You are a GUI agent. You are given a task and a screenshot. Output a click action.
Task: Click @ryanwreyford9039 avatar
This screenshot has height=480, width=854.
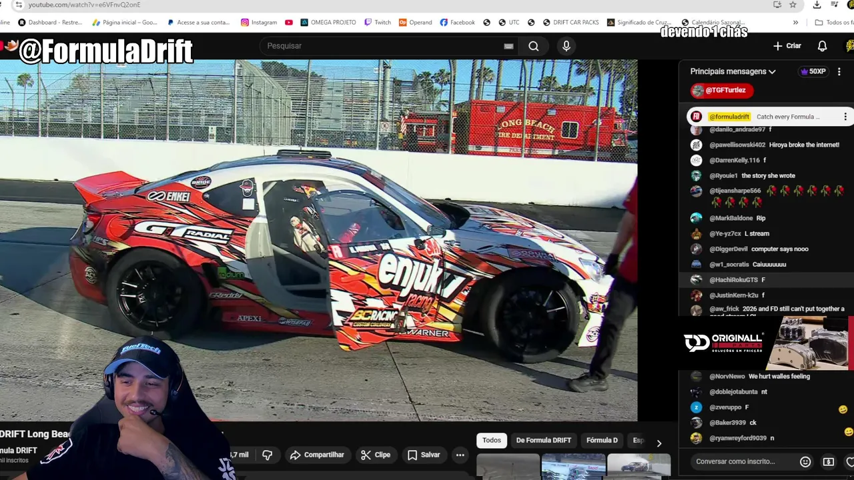tap(696, 438)
